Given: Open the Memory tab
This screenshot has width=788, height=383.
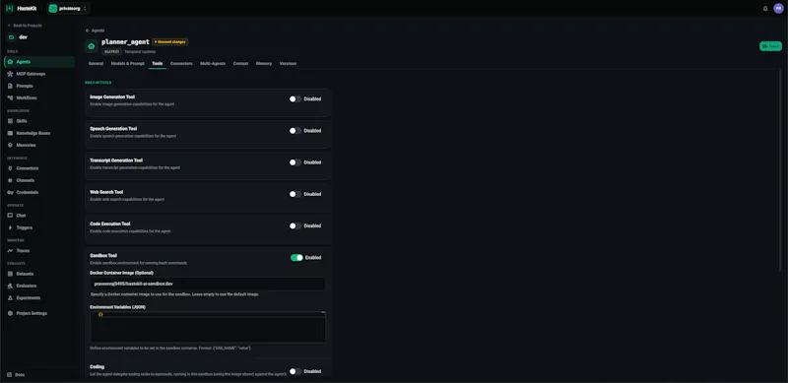Looking at the screenshot, I should click(264, 64).
